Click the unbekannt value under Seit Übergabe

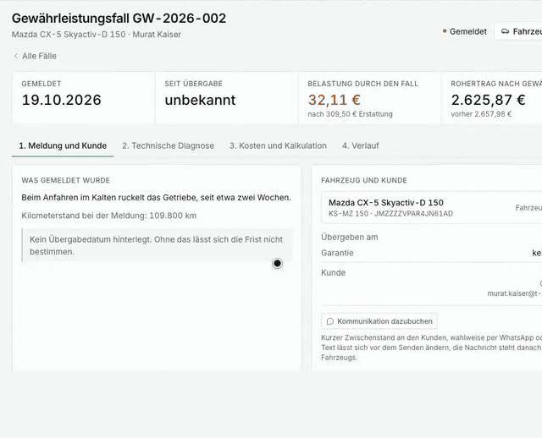click(200, 100)
